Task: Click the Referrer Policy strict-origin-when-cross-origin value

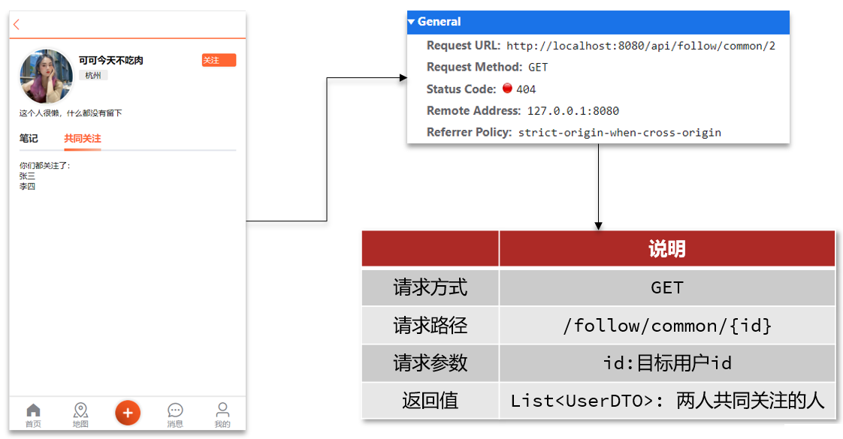Action: (x=619, y=133)
